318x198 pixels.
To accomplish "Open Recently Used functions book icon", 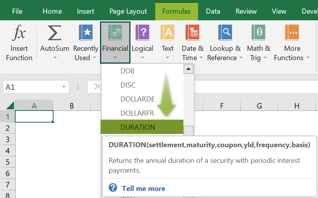I will [x=86, y=32].
